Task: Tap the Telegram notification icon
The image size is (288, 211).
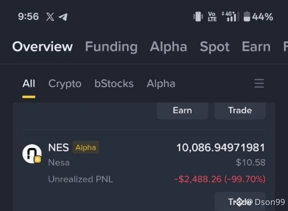Action: click(x=63, y=17)
